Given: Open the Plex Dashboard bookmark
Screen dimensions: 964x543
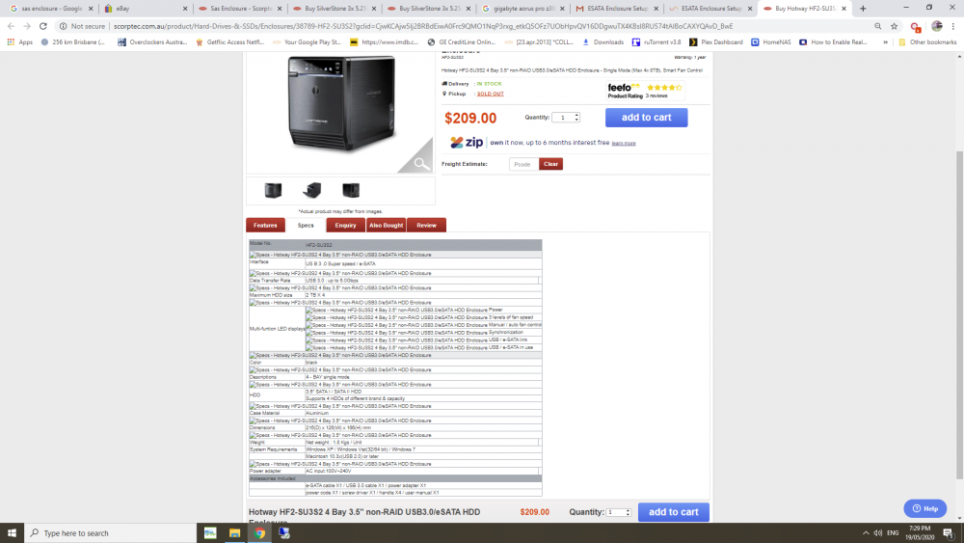Looking at the screenshot, I should [x=716, y=42].
